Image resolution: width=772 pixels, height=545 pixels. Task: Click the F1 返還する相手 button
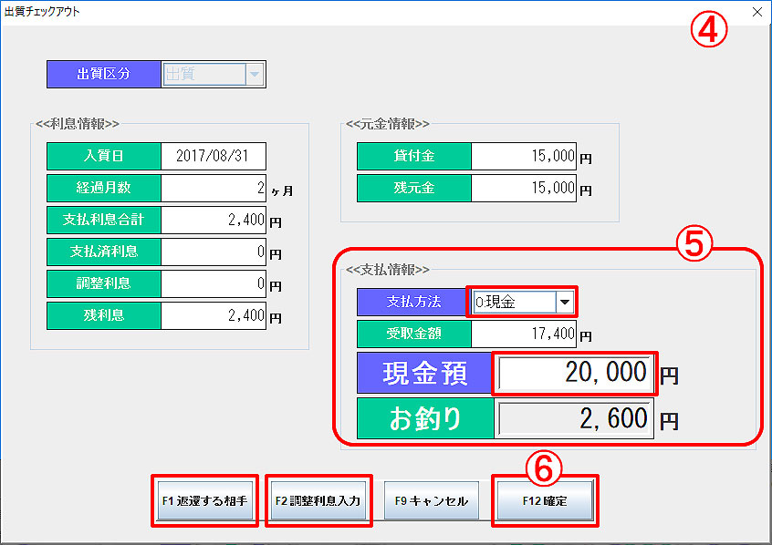coord(204,499)
